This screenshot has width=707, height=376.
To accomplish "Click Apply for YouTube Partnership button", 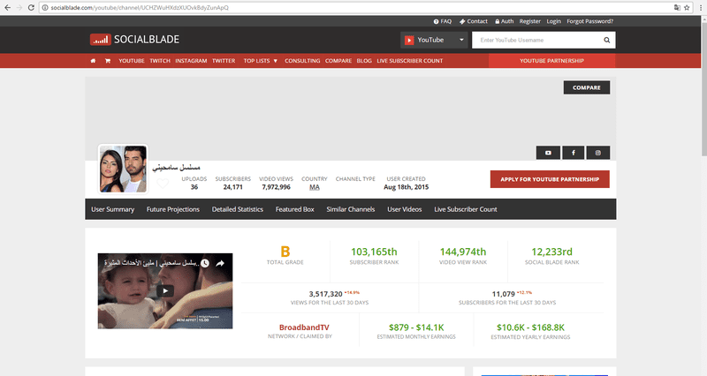I will pyautogui.click(x=550, y=180).
